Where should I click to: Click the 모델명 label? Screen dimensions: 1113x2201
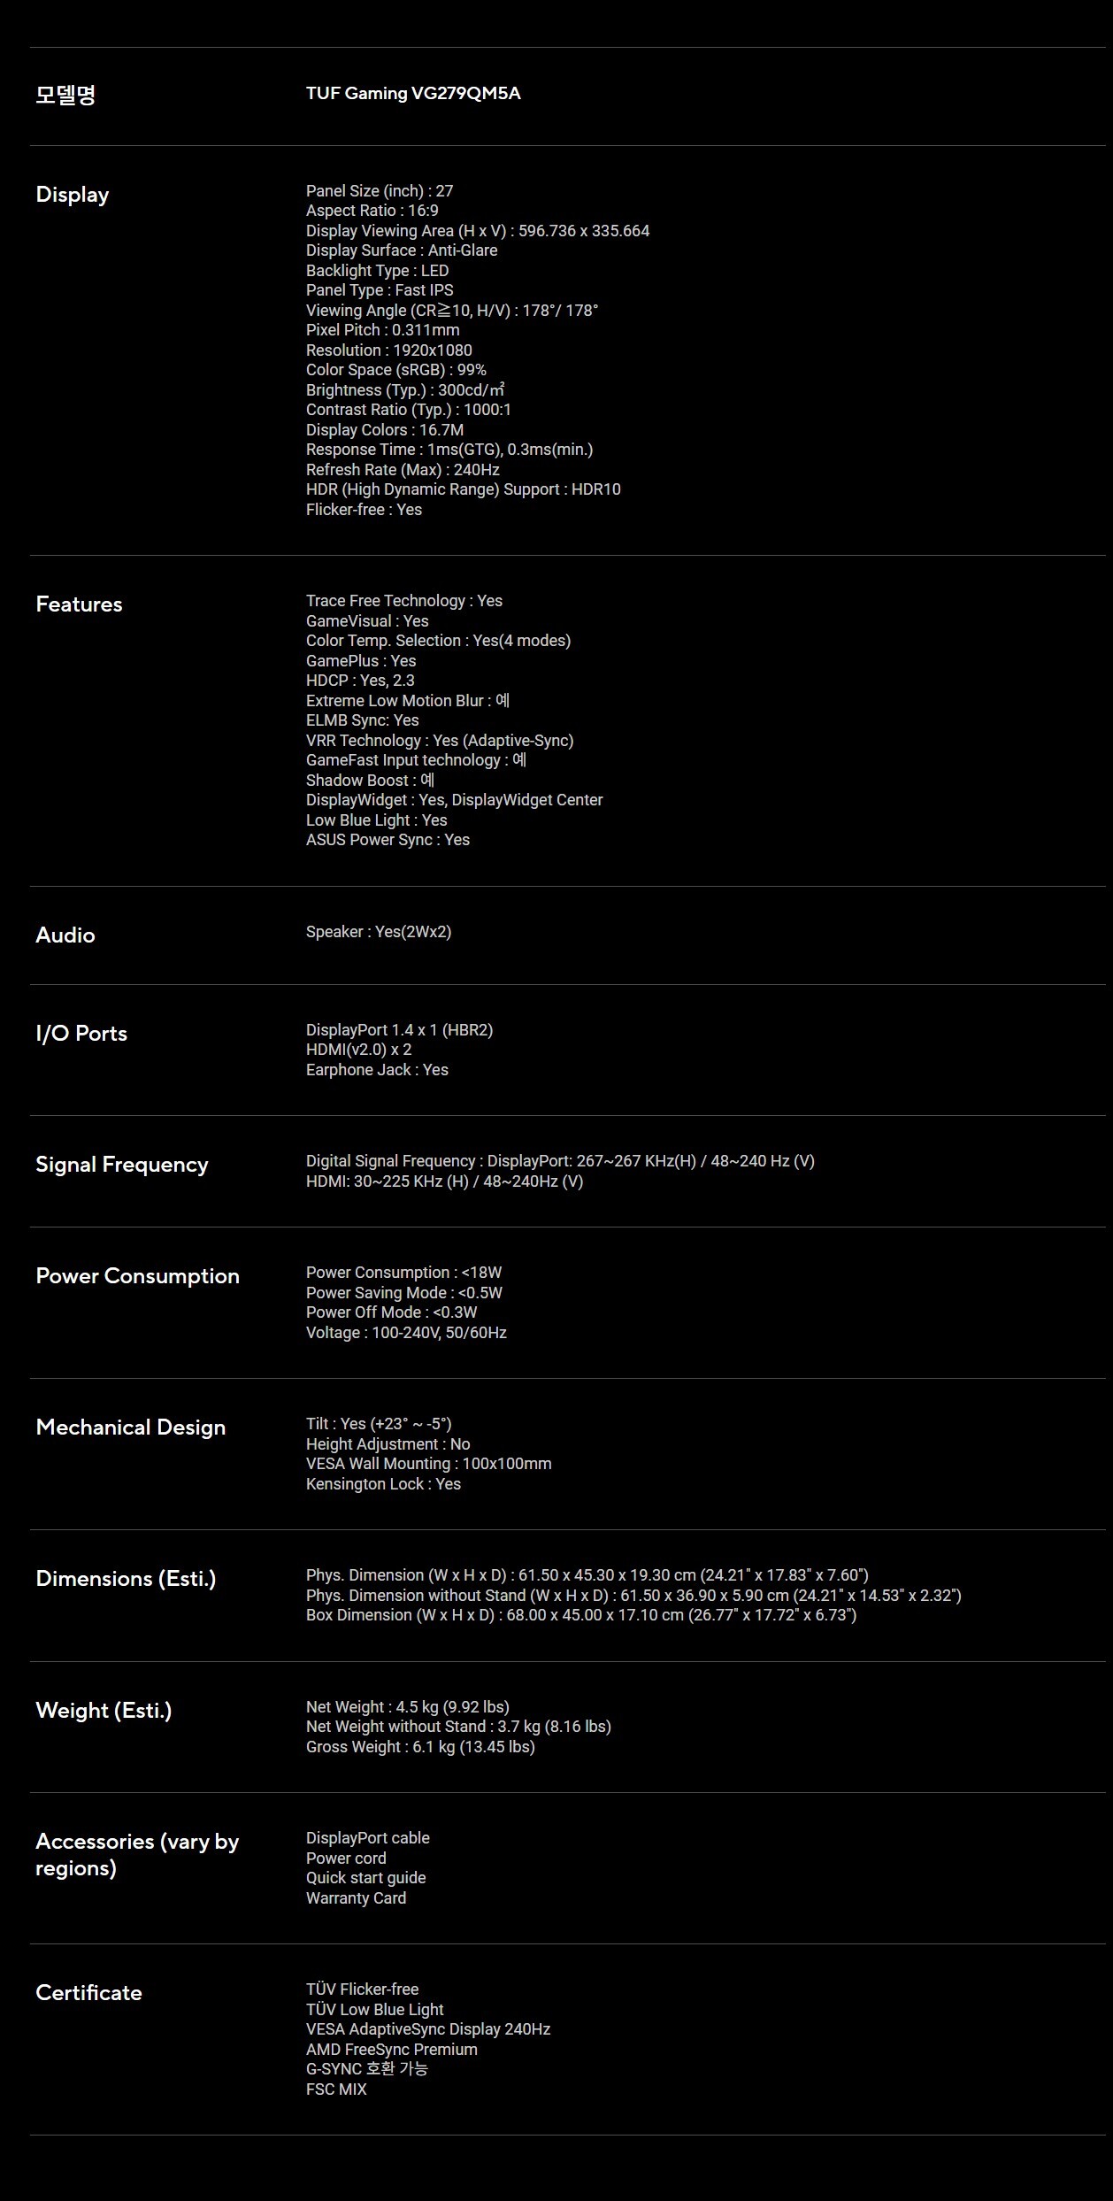tap(65, 95)
